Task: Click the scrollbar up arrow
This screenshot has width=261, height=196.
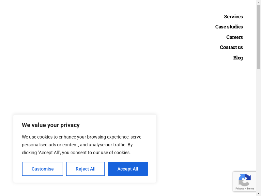Action: point(258,2)
